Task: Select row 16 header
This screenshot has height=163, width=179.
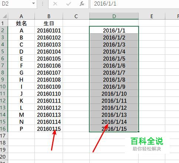Action: (4, 129)
